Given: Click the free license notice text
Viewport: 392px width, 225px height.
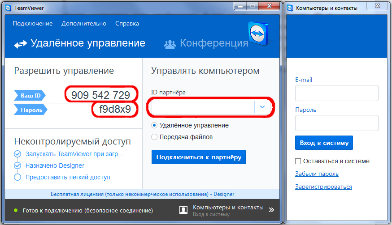Looking at the screenshot, I should coord(142,194).
